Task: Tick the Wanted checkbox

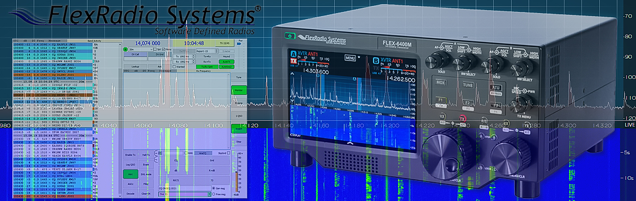Action: [174, 67]
